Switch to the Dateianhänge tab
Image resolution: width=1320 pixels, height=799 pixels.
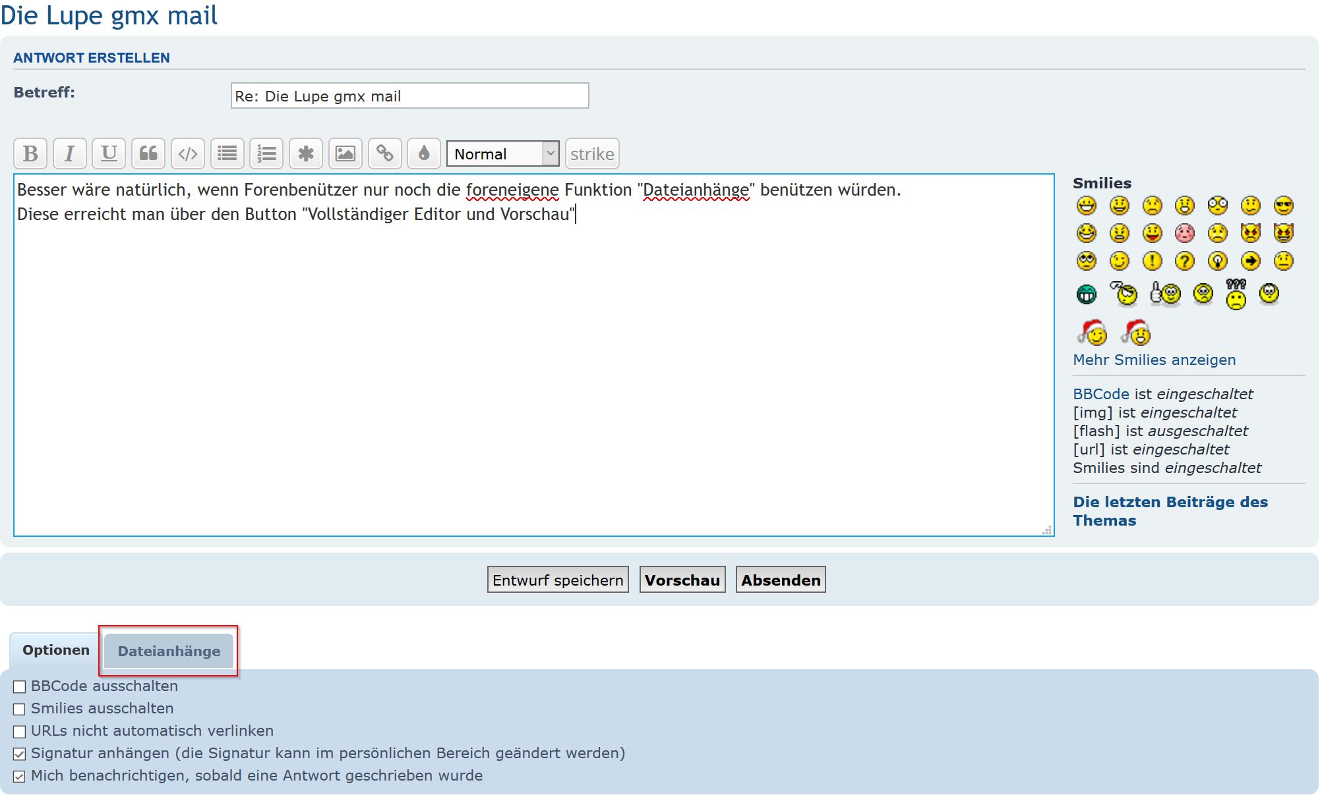169,651
